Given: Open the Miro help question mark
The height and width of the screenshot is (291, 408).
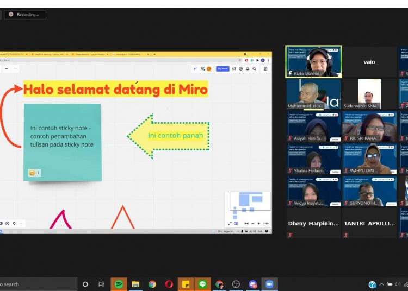Looking at the screenshot, I should click(241, 69).
